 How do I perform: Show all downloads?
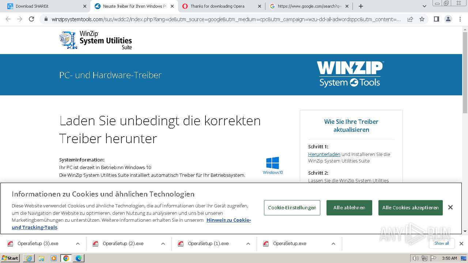pos(441,243)
